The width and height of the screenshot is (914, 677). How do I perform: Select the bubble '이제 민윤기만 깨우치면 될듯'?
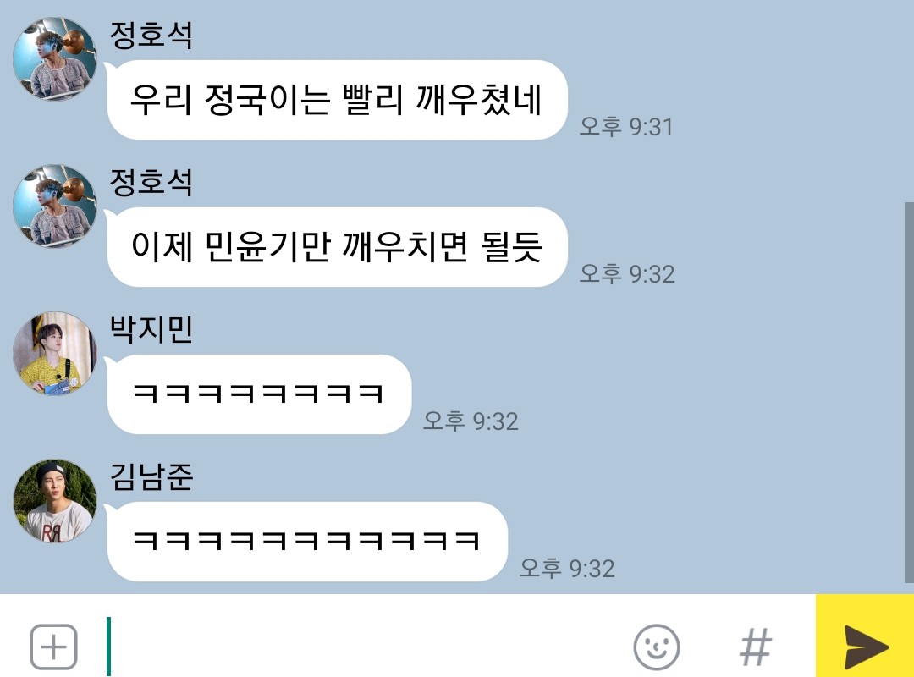pos(337,246)
